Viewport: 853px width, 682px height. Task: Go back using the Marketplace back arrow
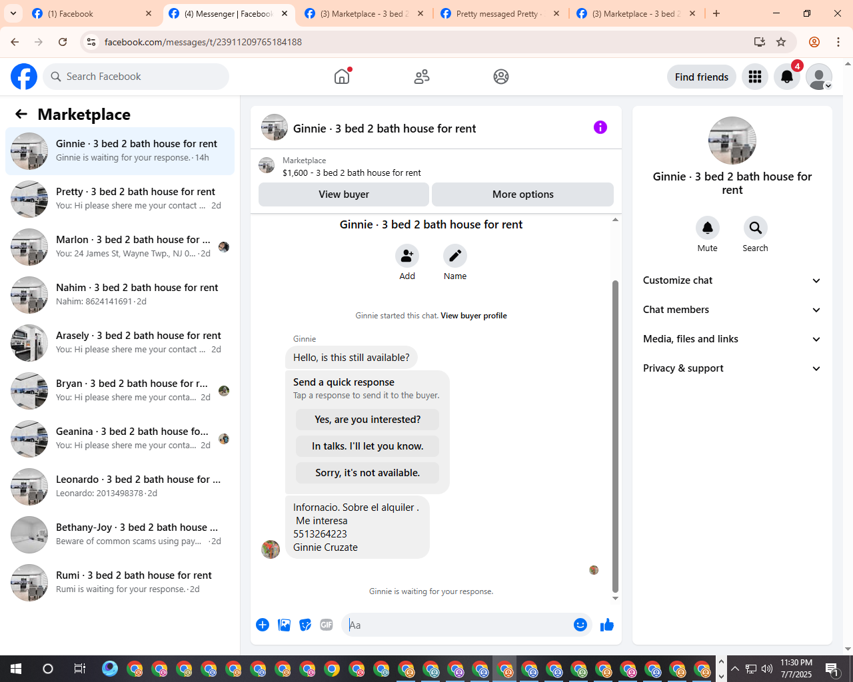[x=21, y=114]
